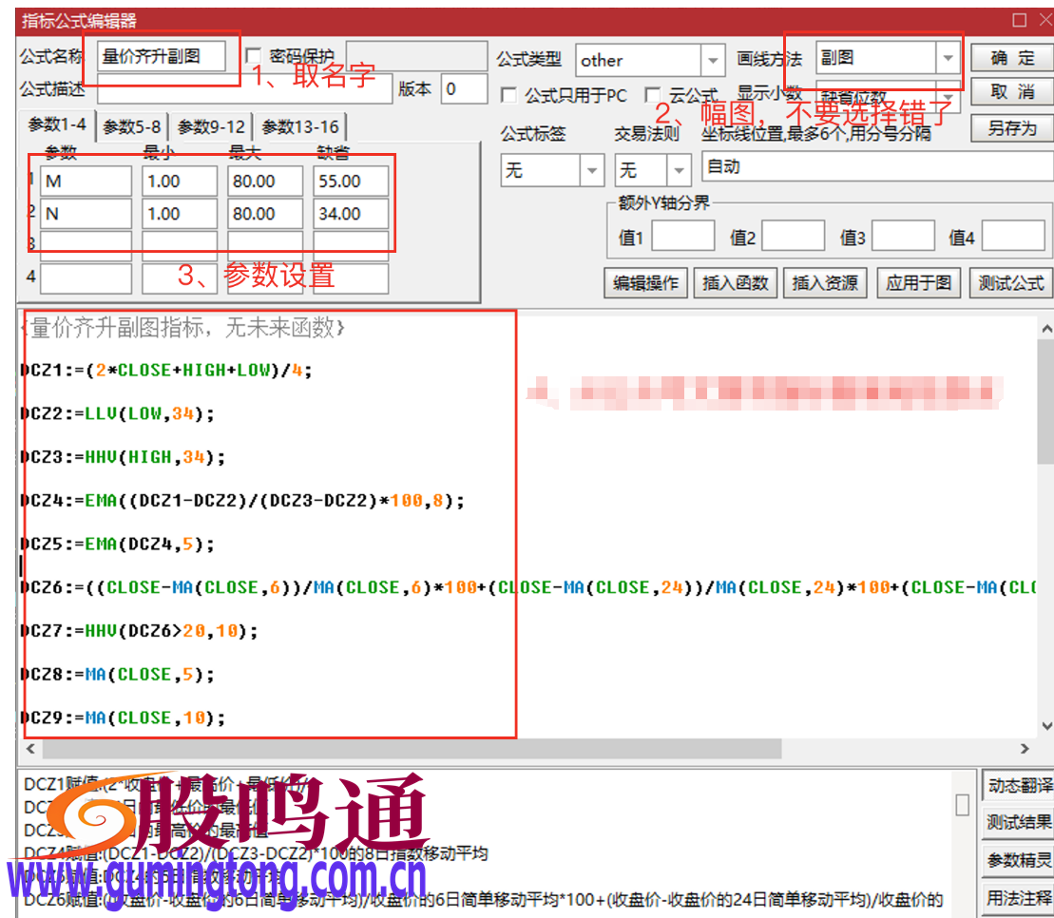Check the 公式只用于PC option

(509, 95)
